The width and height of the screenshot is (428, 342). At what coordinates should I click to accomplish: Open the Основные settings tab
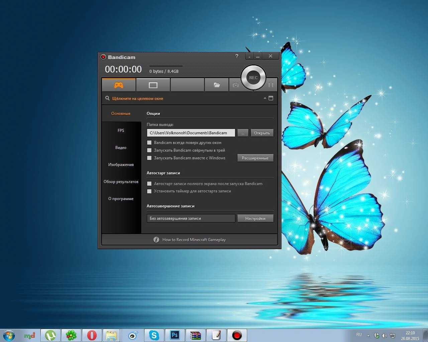point(121,114)
